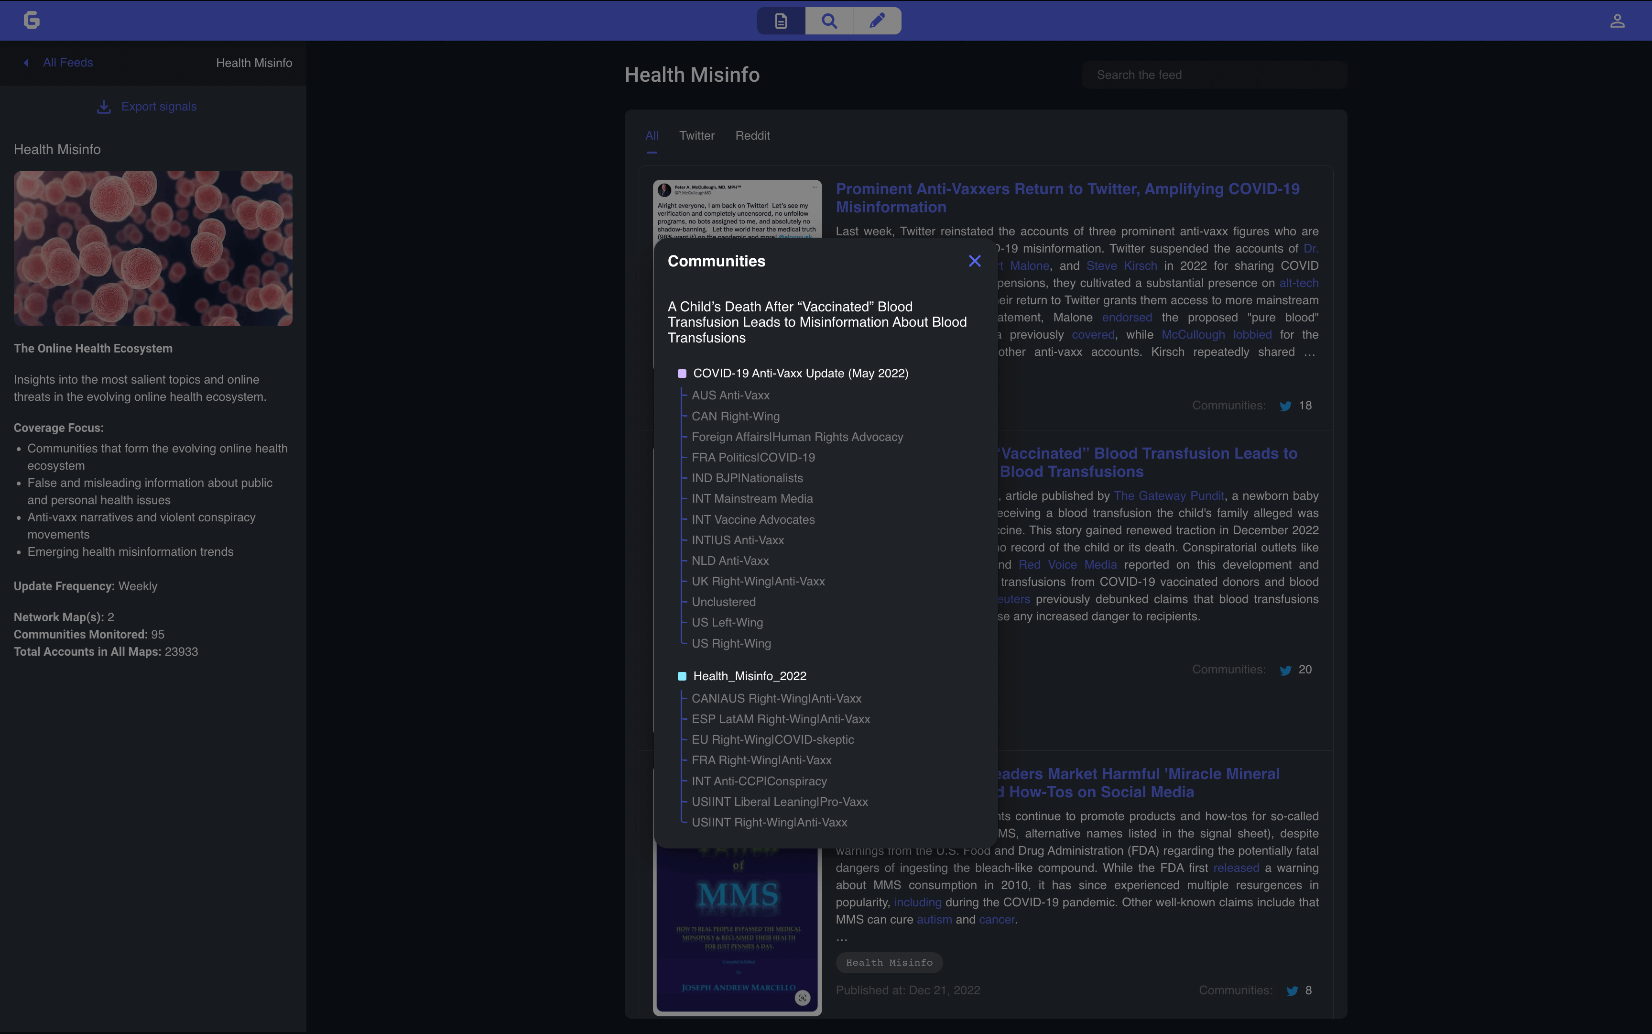This screenshot has height=1034, width=1652.
Task: Open the pencil edit icon in top bar
Action: coord(877,21)
